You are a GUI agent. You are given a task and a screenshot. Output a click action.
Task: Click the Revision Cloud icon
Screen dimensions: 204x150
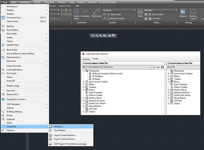(x=193, y=12)
